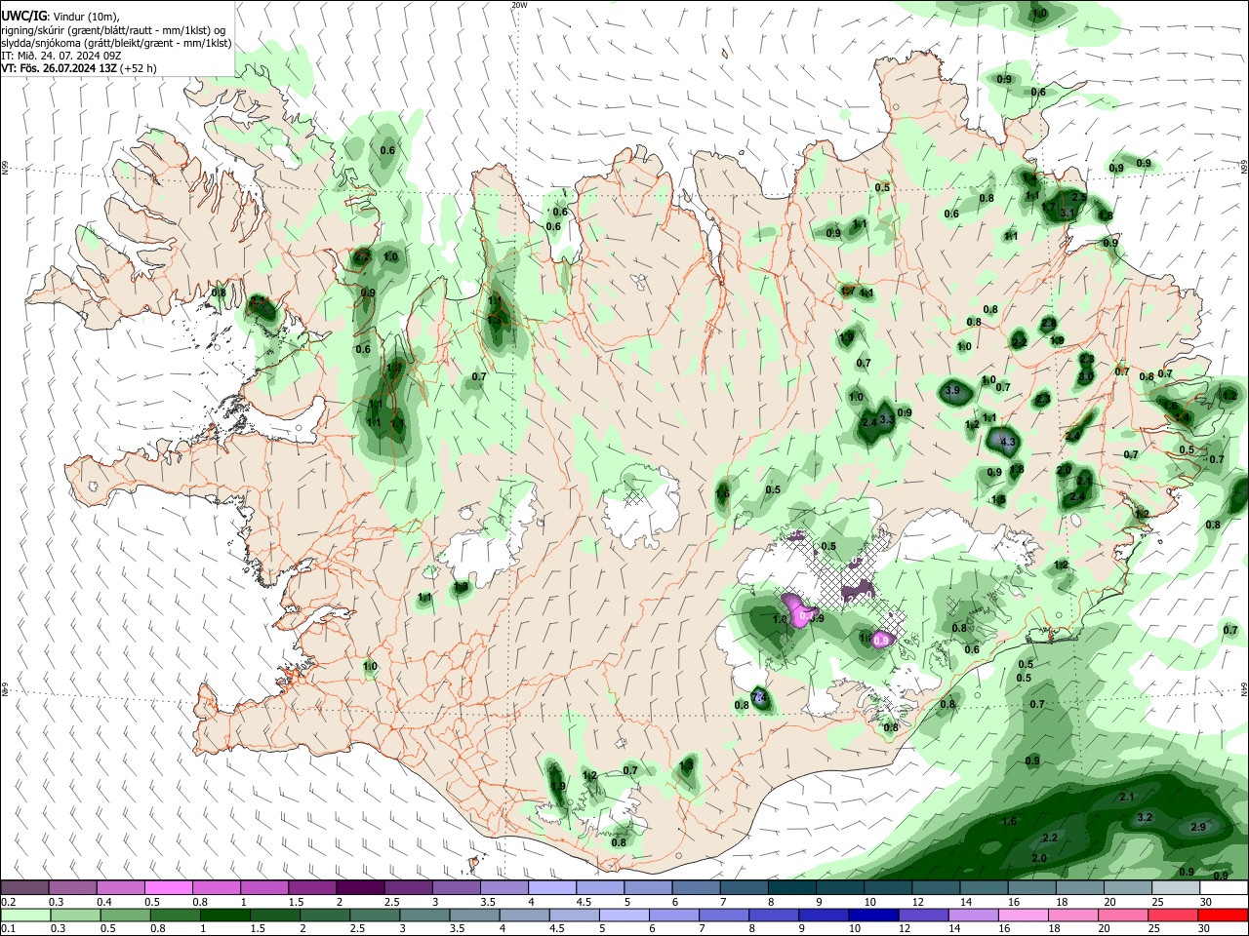Image resolution: width=1249 pixels, height=936 pixels.
Task: Click the dusky purple 0.2–0.3 swatch in the upper legend
Action: (x=24, y=887)
